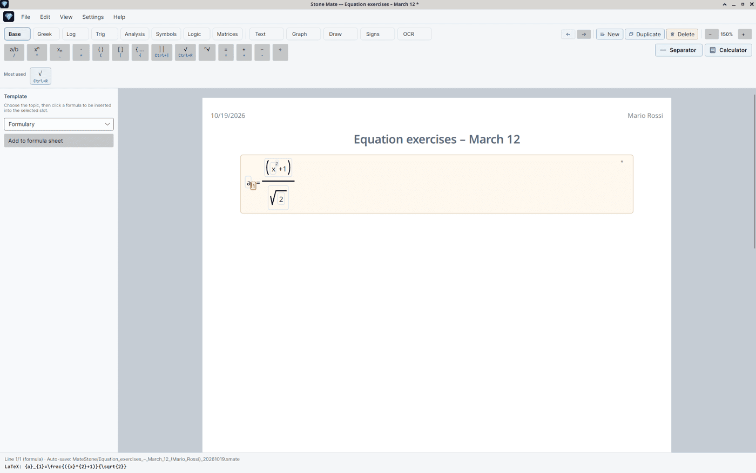The image size is (756, 473).
Task: Click the Stone Mate gem logo
Action: tap(9, 17)
